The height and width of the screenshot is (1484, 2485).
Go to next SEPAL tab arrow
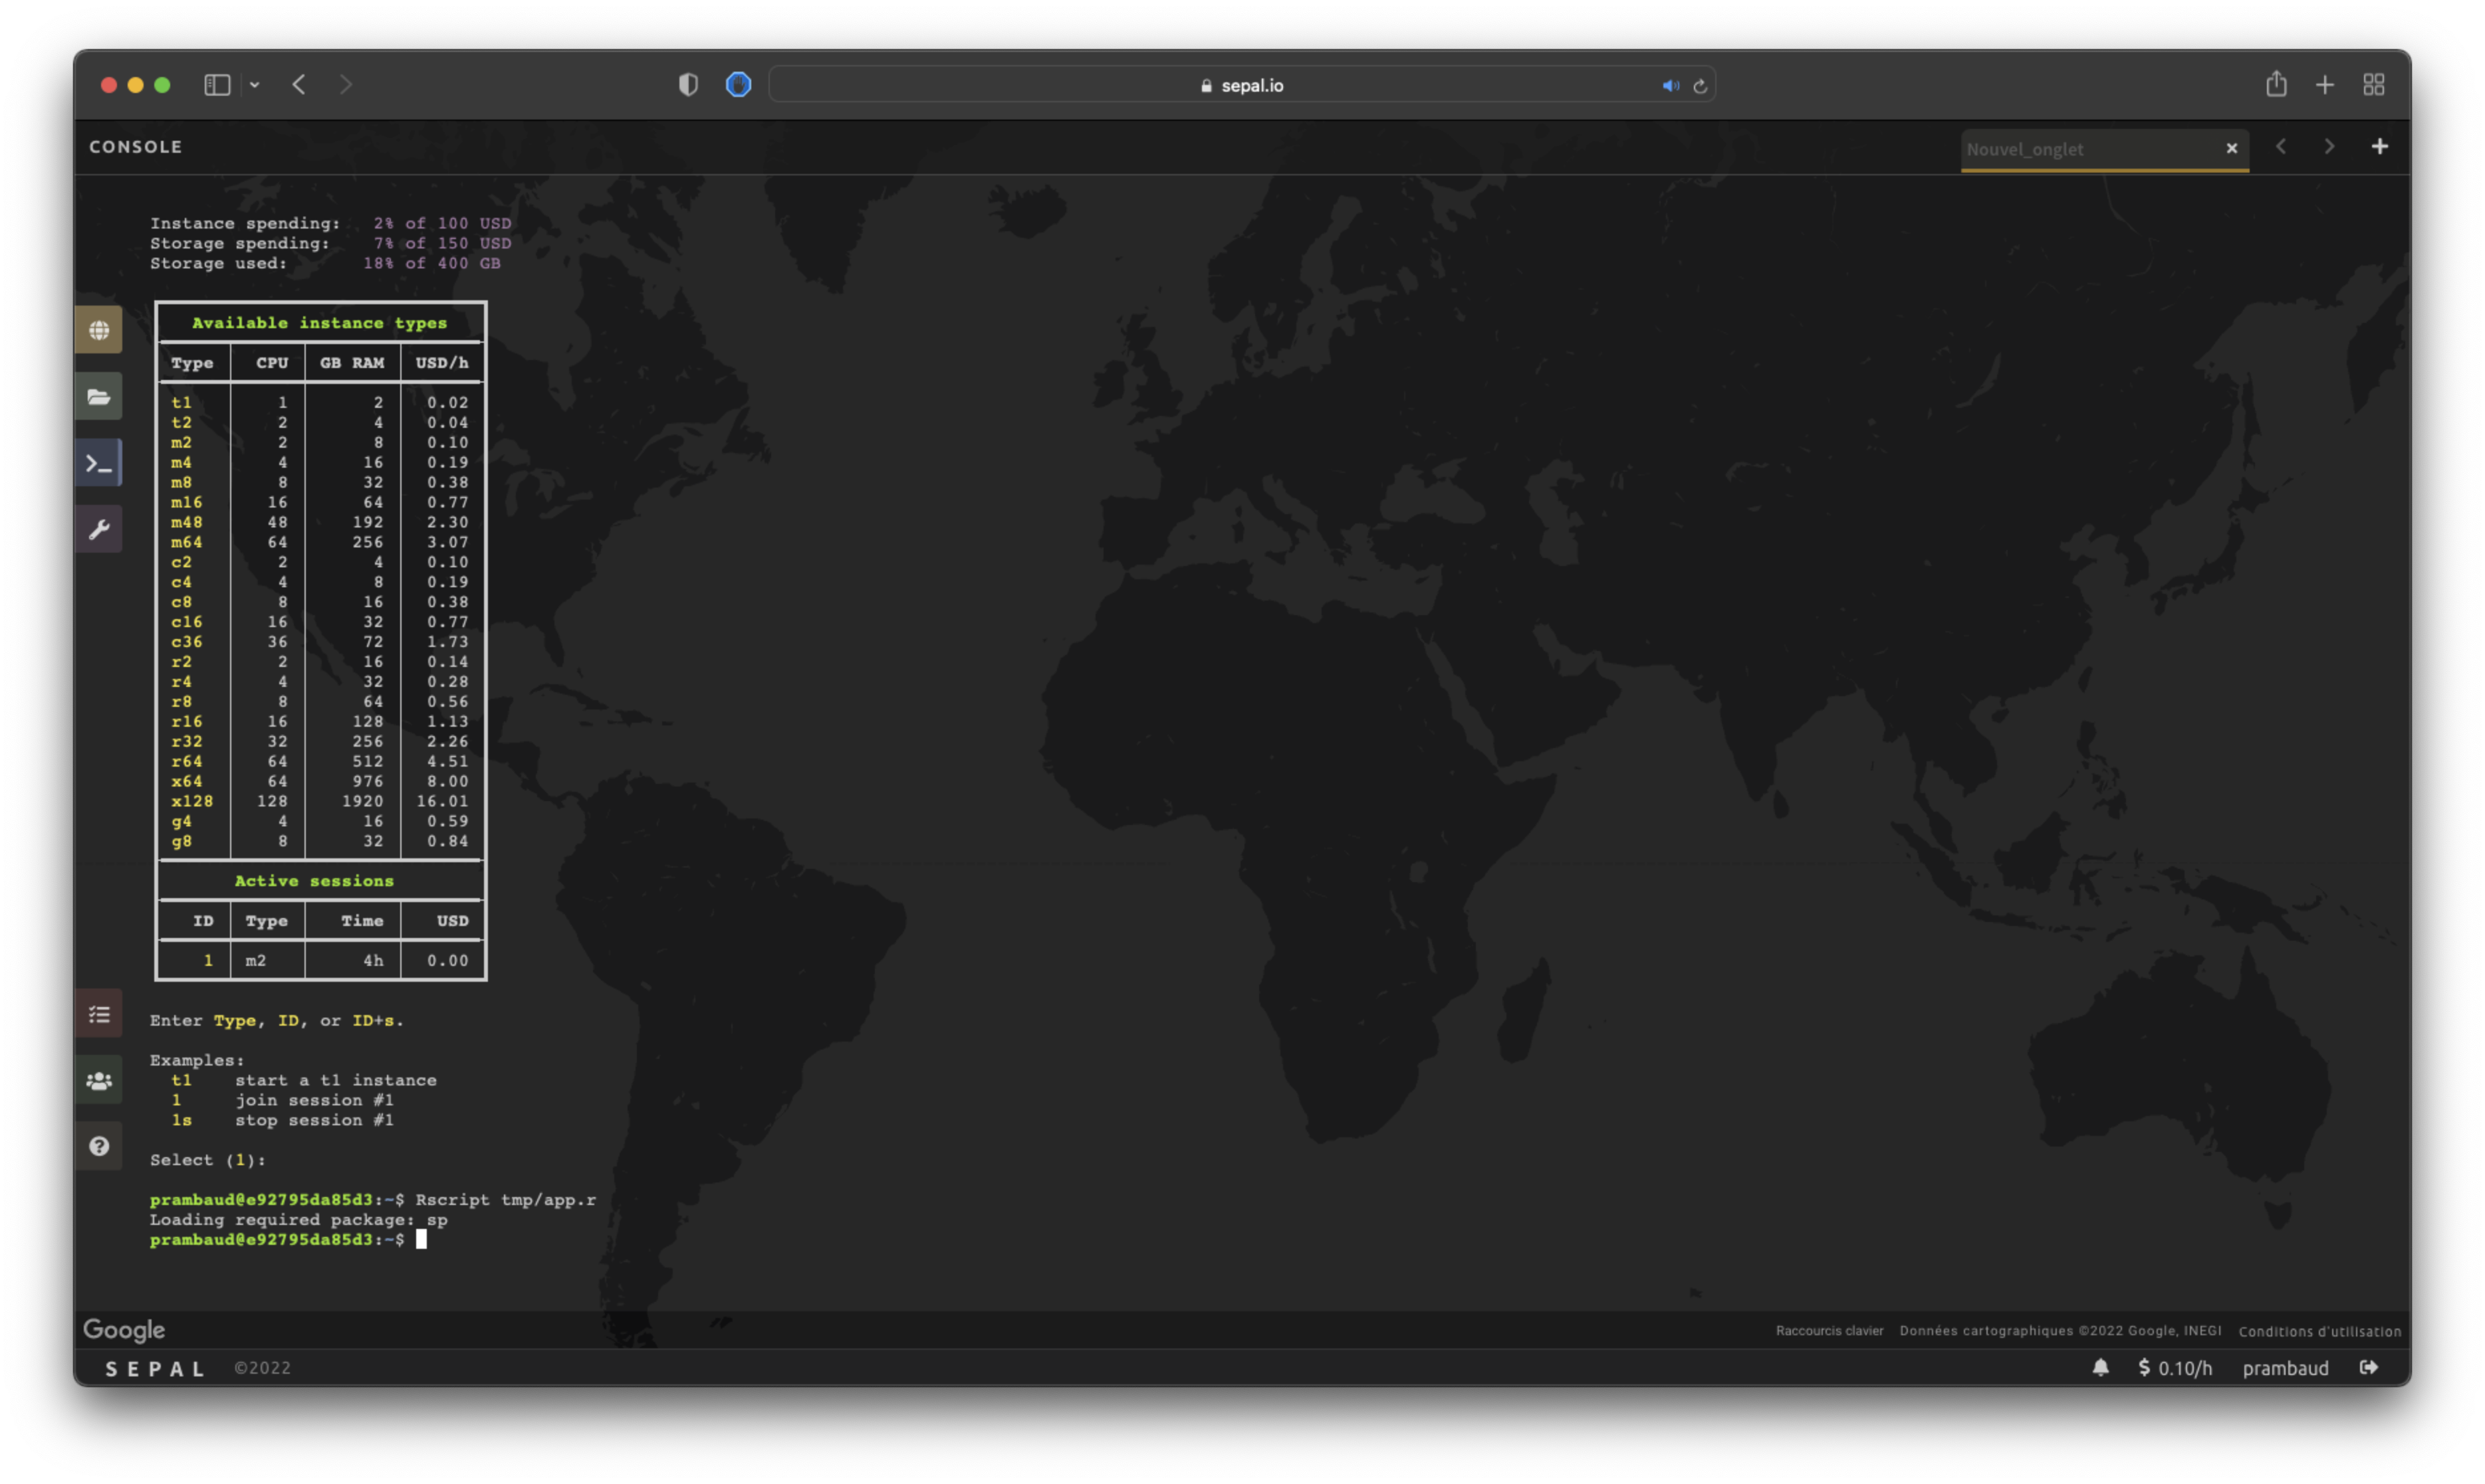[2329, 147]
